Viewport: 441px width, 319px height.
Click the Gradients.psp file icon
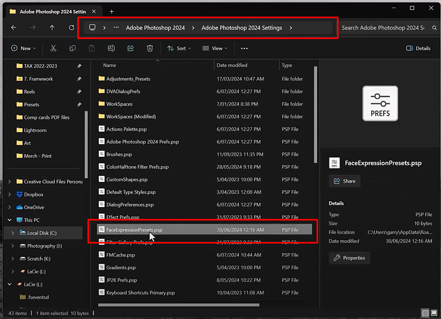101,267
